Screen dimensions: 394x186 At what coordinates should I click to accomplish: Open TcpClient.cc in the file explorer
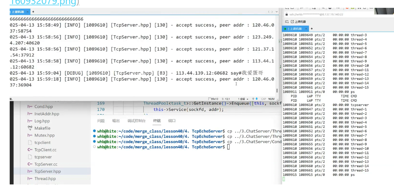(x=45, y=150)
